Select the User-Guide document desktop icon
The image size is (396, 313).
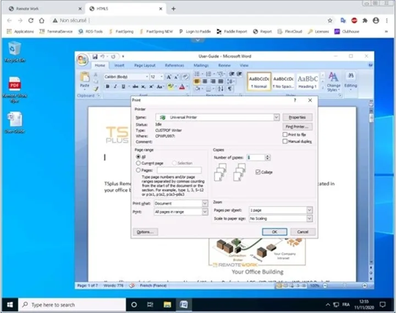coord(15,122)
